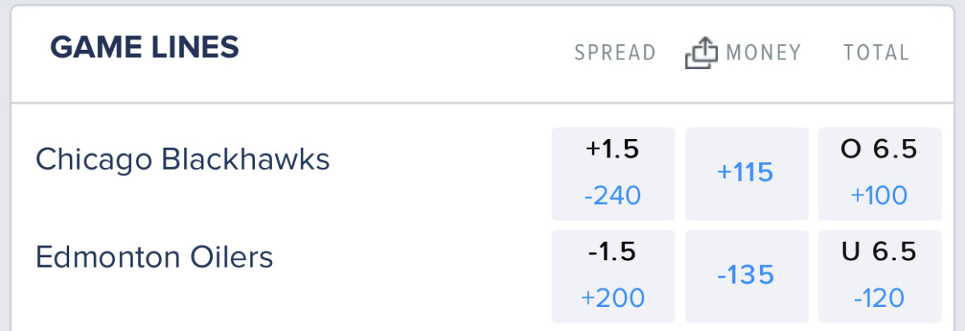
Task: Select the MONEY column header
Action: tap(763, 53)
